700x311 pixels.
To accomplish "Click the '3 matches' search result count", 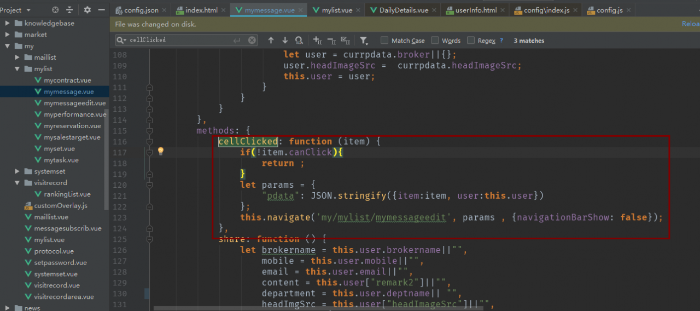I will point(528,41).
